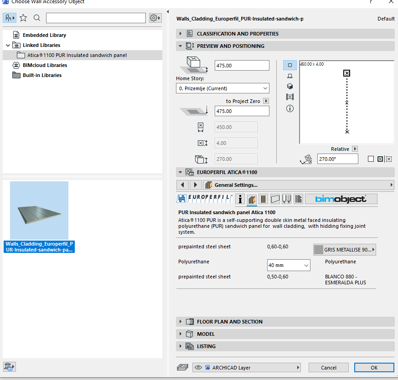This screenshot has width=398, height=380.
Task: Open the text listing tab icon
Action: tap(299, 199)
